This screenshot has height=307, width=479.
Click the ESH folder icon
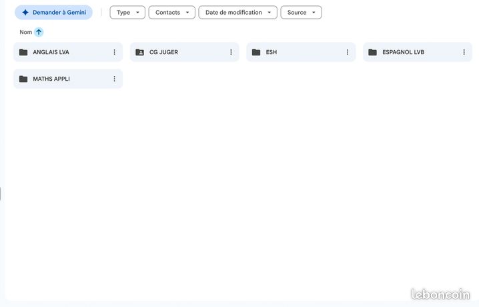(256, 52)
